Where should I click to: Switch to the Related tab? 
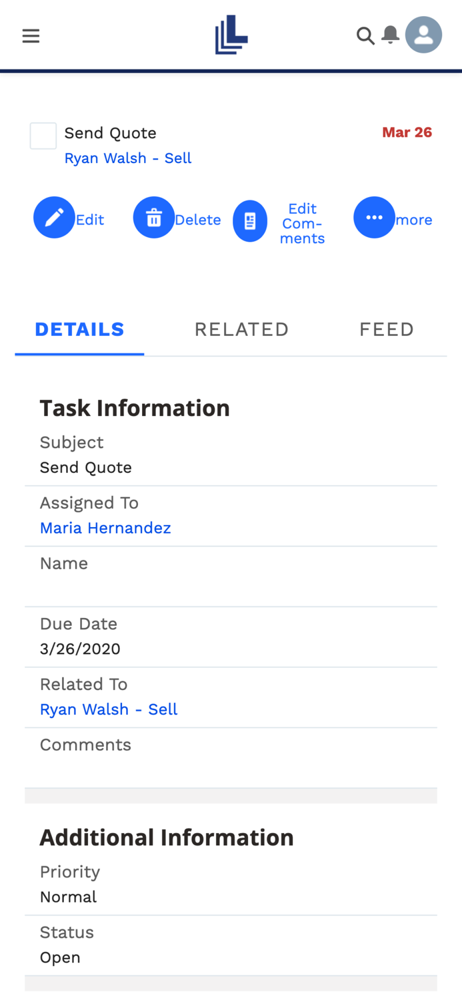tap(241, 329)
